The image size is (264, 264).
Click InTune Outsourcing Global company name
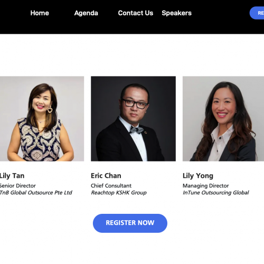(x=216, y=193)
